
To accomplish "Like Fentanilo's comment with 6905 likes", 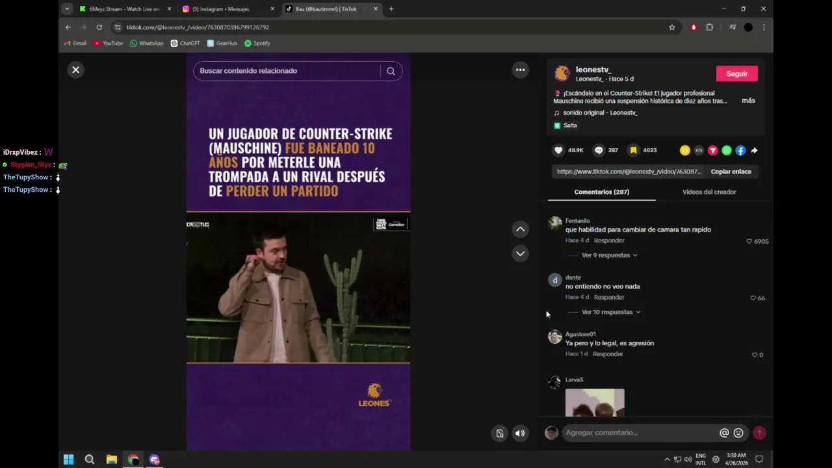I will point(749,241).
